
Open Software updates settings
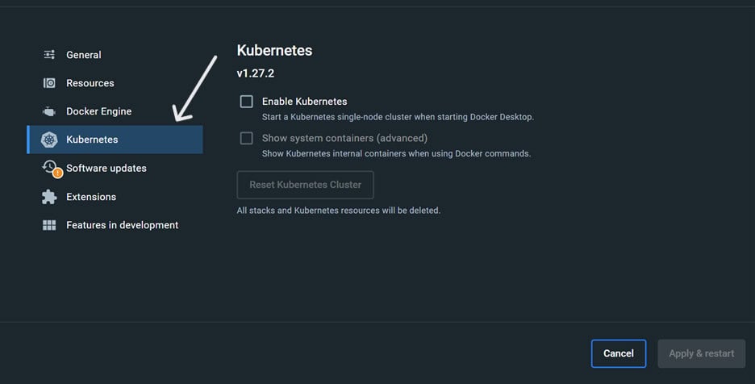106,168
